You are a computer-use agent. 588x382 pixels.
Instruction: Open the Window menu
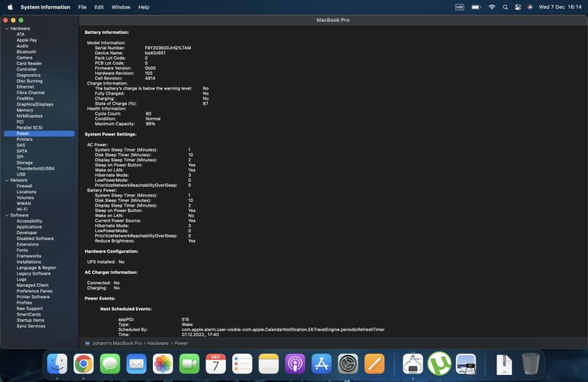[121, 7]
